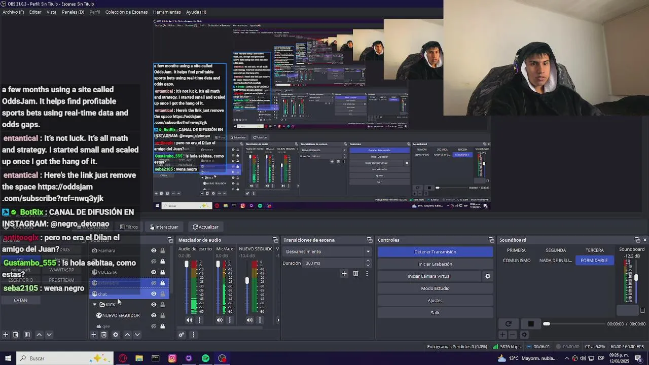649x365 pixels.
Task: Click Iniciar Cámara Virtual button
Action: [x=429, y=276]
